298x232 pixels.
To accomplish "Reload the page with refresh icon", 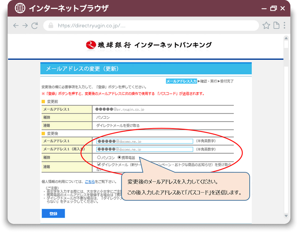I will point(35,26).
